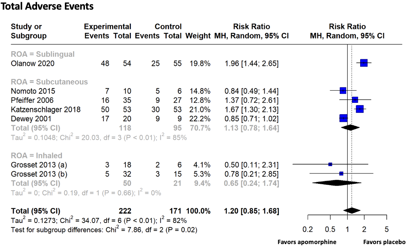Click the Test for subgroup differences text
Viewport: 408px width, 247px height.
coord(104,230)
